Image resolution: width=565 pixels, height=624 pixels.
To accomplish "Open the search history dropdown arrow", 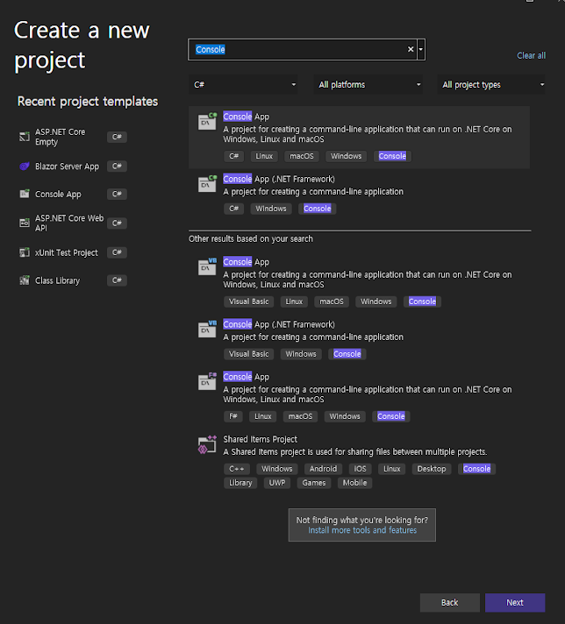I will 421,49.
